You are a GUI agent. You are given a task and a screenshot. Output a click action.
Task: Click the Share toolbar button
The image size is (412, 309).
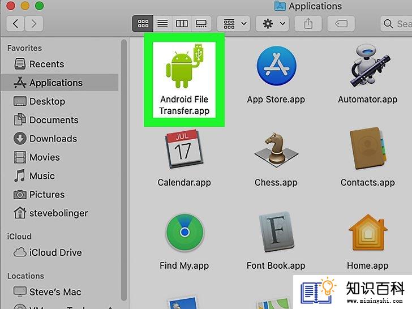pyautogui.click(x=308, y=24)
